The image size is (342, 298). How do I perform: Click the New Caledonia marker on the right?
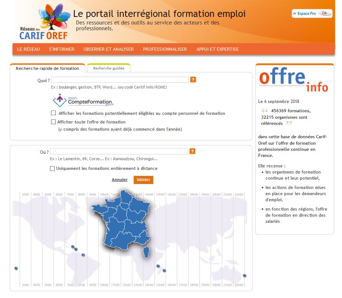(x=244, y=275)
